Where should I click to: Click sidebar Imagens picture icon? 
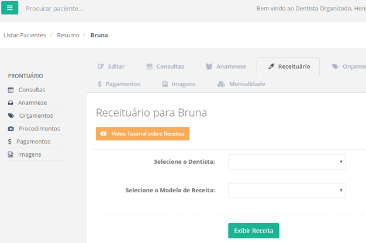pyautogui.click(x=11, y=154)
